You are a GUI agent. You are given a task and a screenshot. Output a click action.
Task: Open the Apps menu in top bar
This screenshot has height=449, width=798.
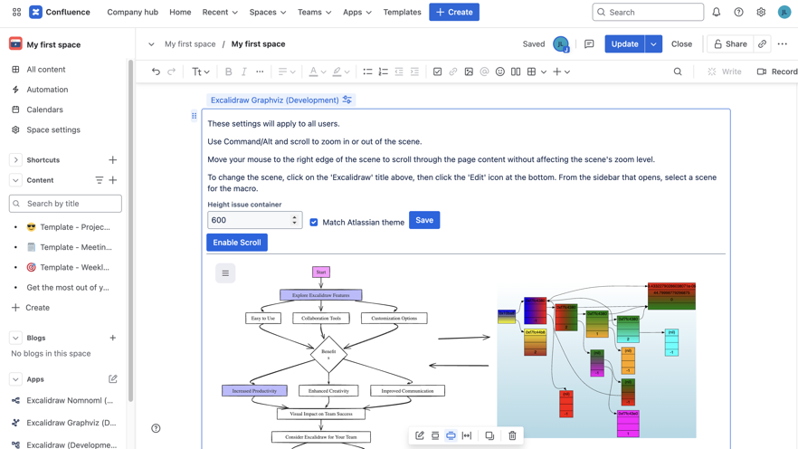point(357,12)
